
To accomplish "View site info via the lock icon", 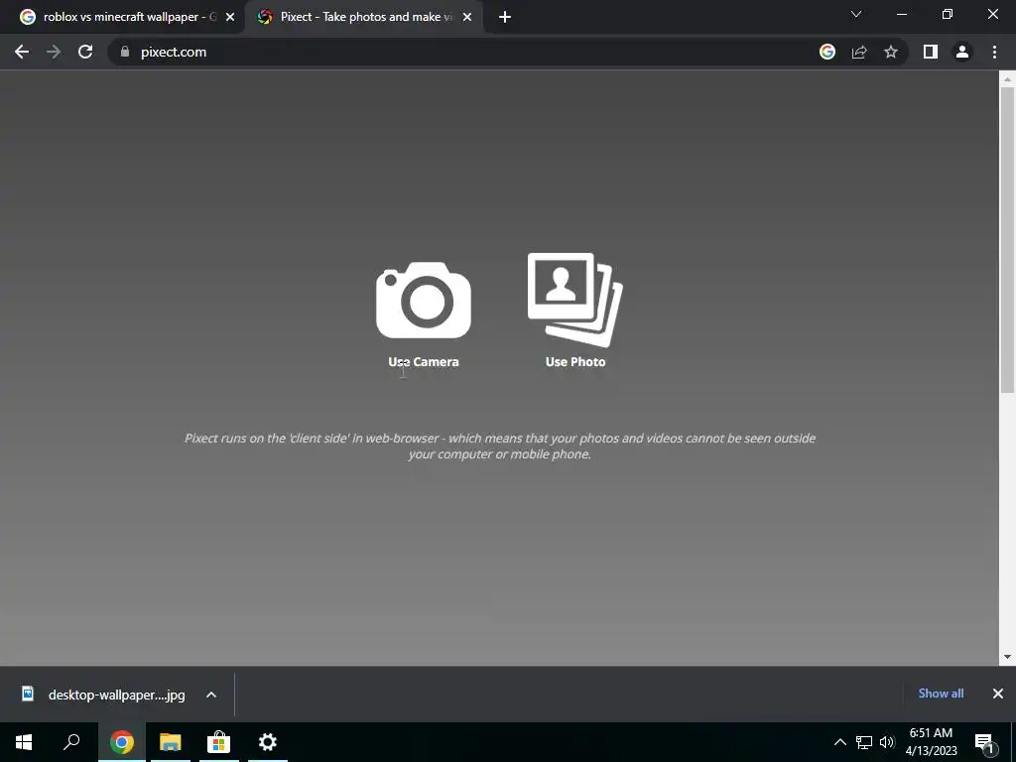I will click(x=125, y=52).
